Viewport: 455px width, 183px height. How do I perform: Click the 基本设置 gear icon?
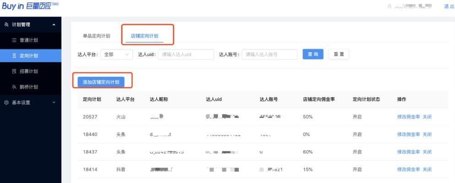point(6,102)
